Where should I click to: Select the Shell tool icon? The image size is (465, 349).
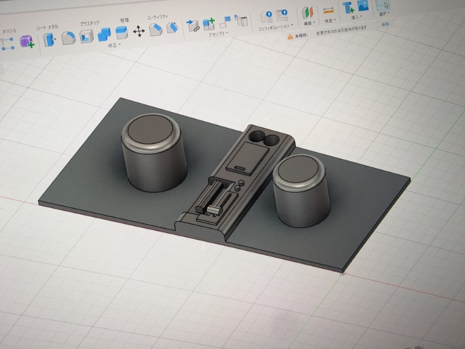pos(86,37)
